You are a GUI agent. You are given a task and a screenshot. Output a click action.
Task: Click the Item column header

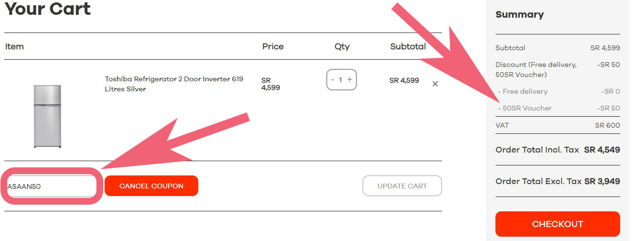pyautogui.click(x=14, y=46)
